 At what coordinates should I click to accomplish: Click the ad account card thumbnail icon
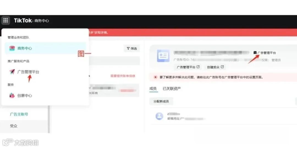(x=163, y=56)
